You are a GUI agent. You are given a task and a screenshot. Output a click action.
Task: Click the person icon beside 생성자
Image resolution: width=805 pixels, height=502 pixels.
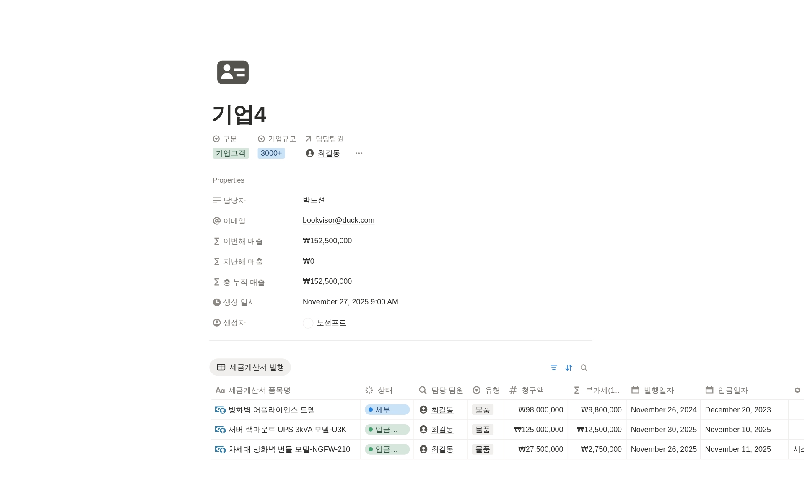click(x=216, y=323)
